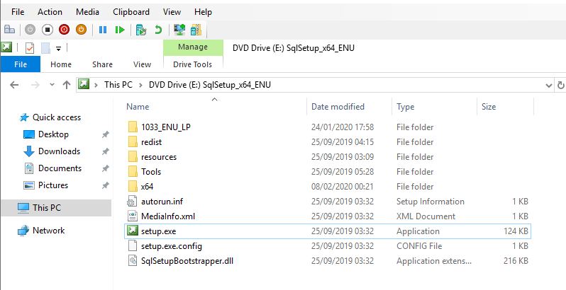Switch to the Share ribbon tab
Image resolution: width=566 pixels, height=290 pixels.
pyautogui.click(x=102, y=64)
